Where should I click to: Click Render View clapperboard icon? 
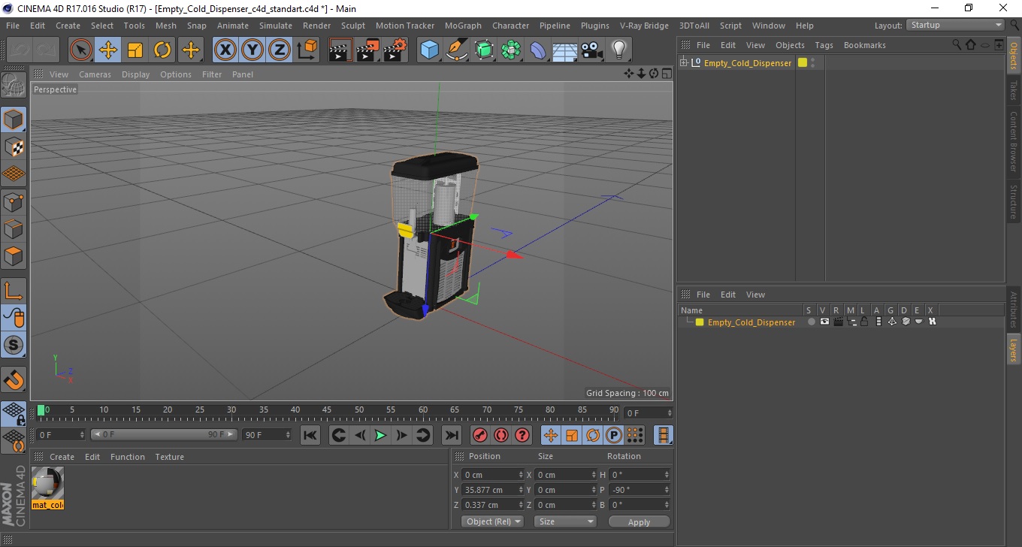pyautogui.click(x=341, y=50)
